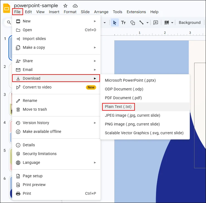Image resolution: width=206 pixels, height=203 pixels.
Task: Open document Details
Action: point(56,145)
